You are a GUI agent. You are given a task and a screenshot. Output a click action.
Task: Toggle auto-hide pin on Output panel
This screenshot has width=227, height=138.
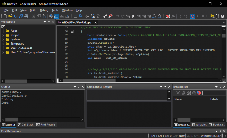point(78,87)
